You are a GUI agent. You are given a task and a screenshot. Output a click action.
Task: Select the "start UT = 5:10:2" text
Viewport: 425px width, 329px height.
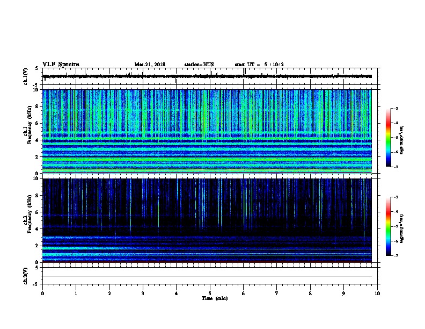259,65
